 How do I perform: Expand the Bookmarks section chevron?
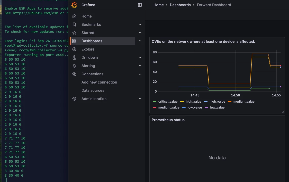tap(140, 24)
